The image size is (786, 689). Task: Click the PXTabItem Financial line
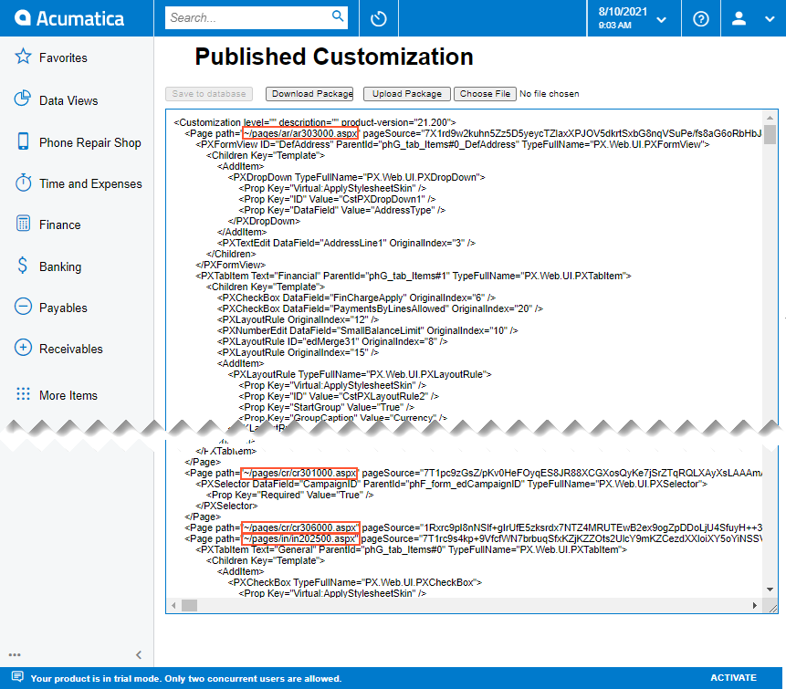click(x=413, y=276)
